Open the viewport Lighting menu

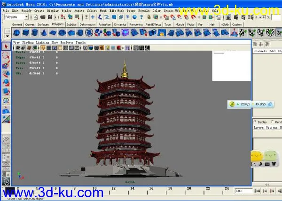pos(42,42)
